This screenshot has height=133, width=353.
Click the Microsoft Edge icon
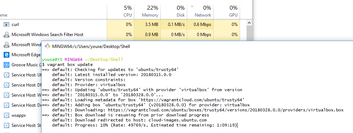[7, 55]
